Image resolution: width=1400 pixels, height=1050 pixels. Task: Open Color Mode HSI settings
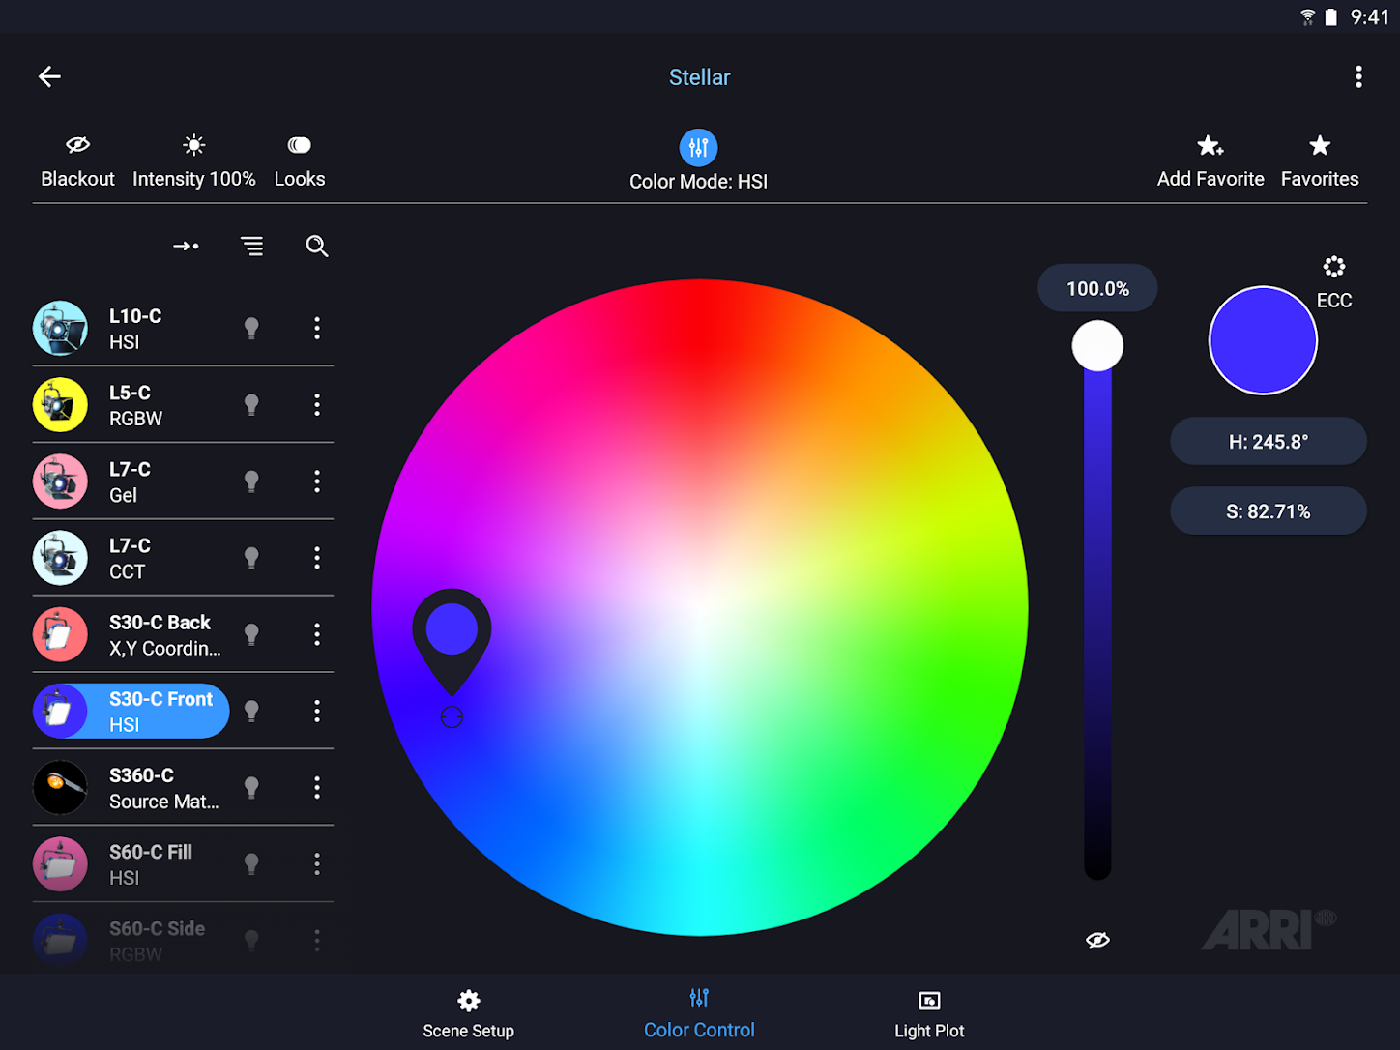[x=698, y=147]
